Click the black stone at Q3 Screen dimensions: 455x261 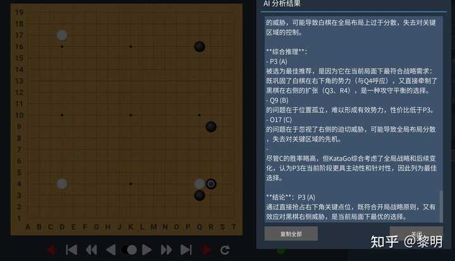pyautogui.click(x=199, y=195)
